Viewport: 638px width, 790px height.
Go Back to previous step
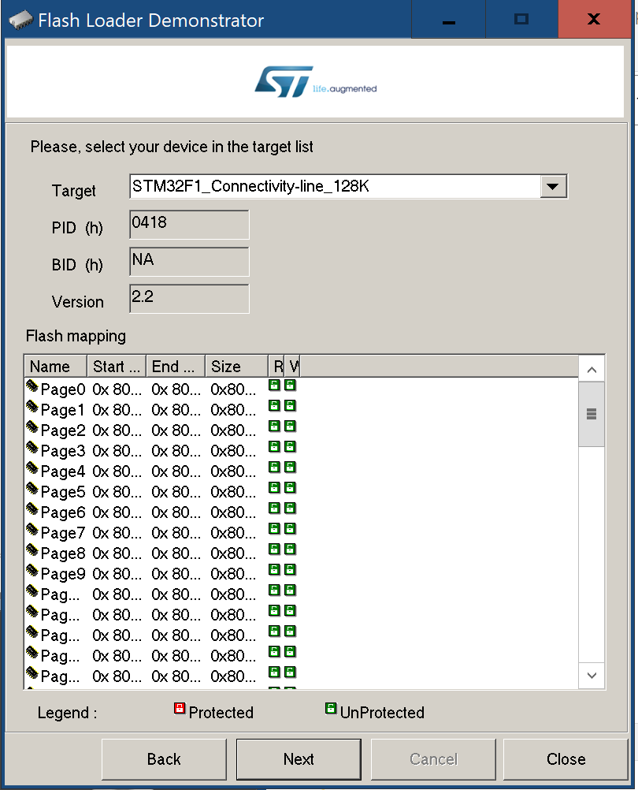[x=164, y=759]
